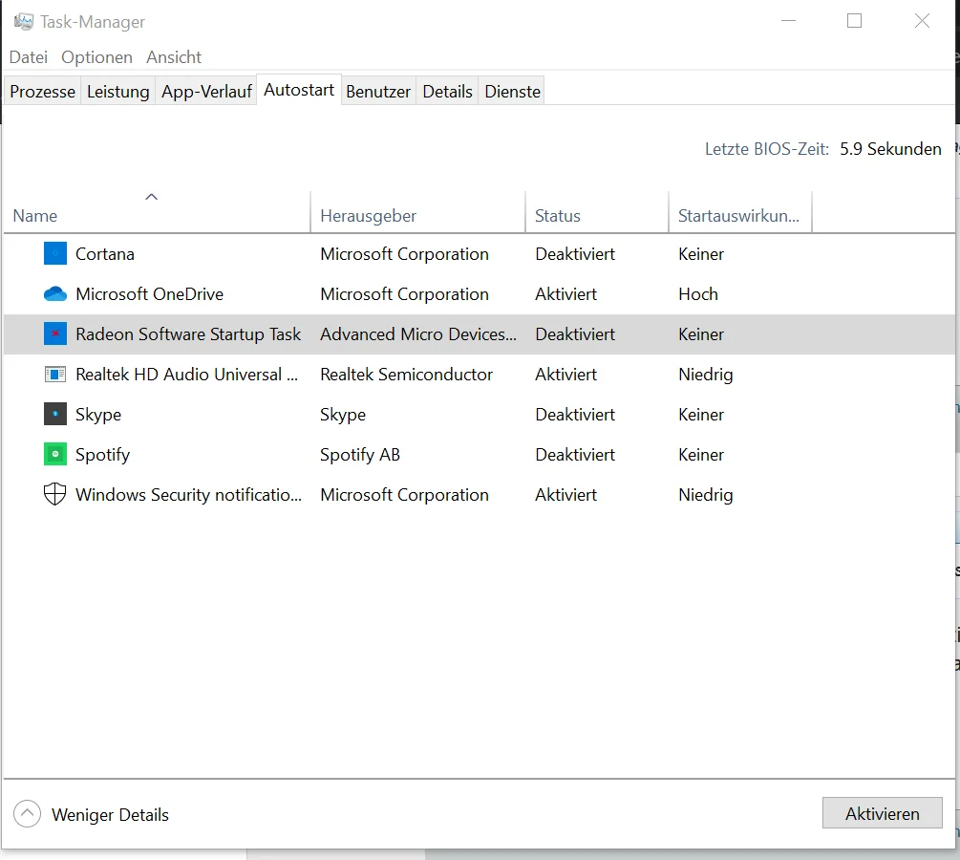The width and height of the screenshot is (960, 860).
Task: Click Niedrig impact value for Realtek
Action: pyautogui.click(x=705, y=375)
